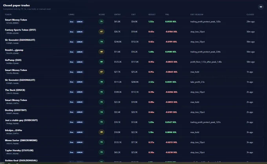Open the Dex link for GoPump ($GO)
This screenshot has height=164, width=267.
[x=71, y=62]
